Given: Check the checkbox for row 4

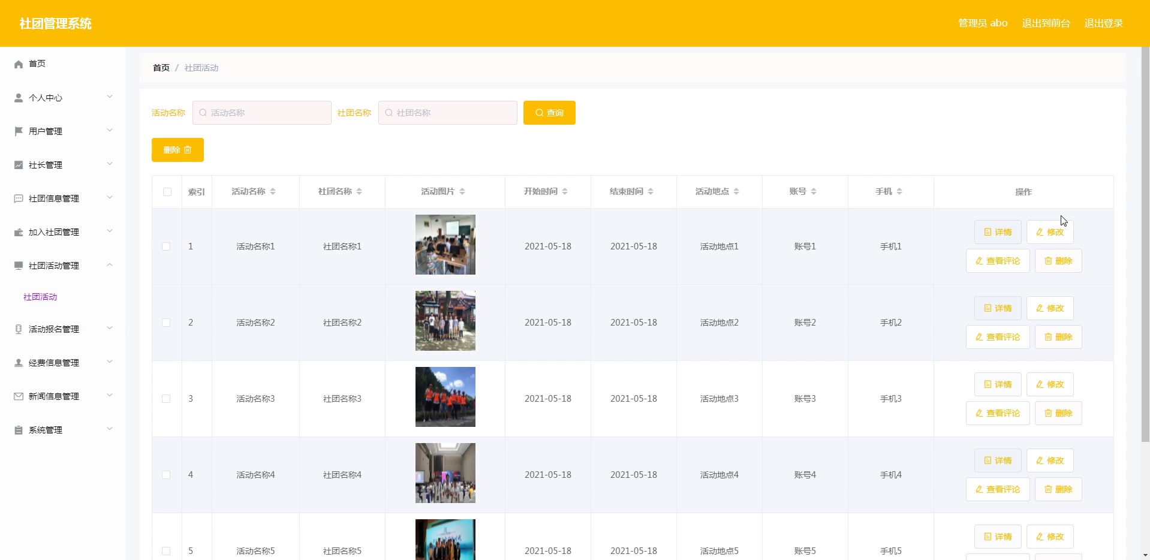Looking at the screenshot, I should click(x=166, y=475).
